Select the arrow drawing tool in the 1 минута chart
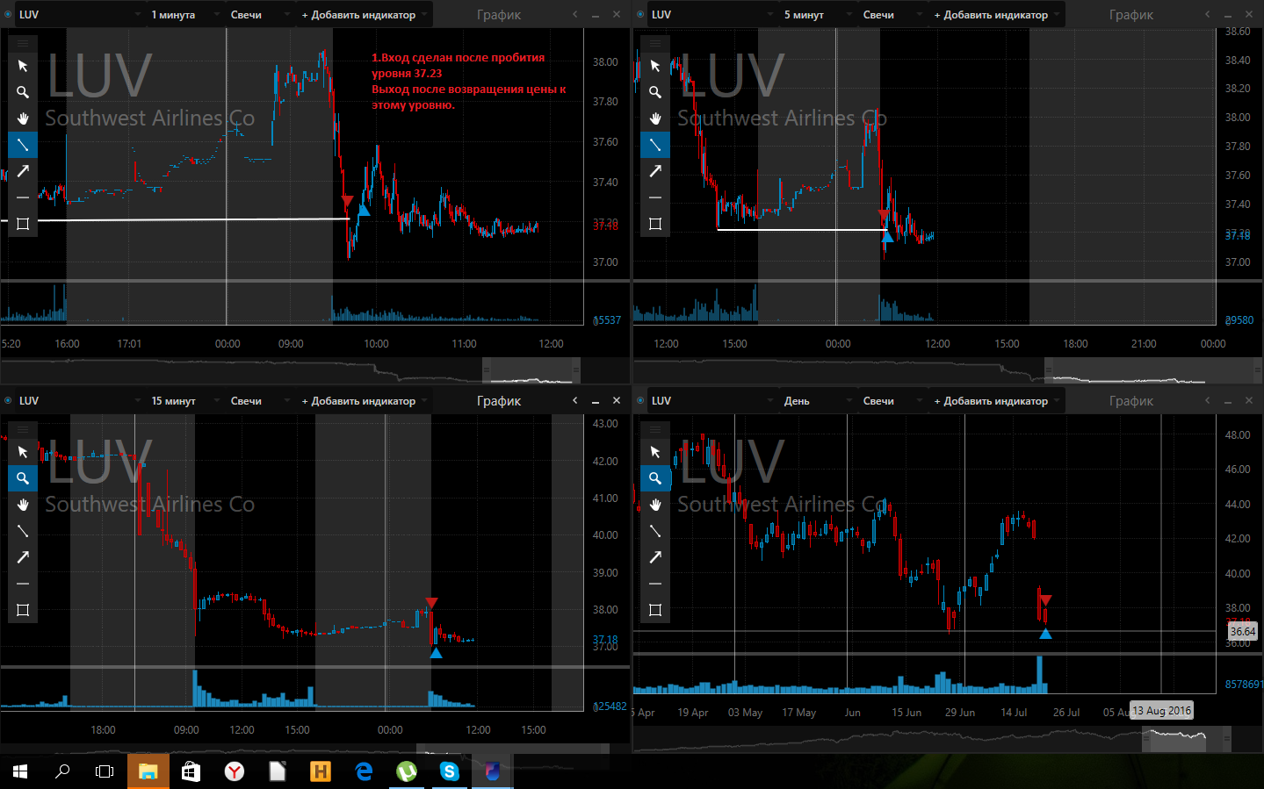 23,171
